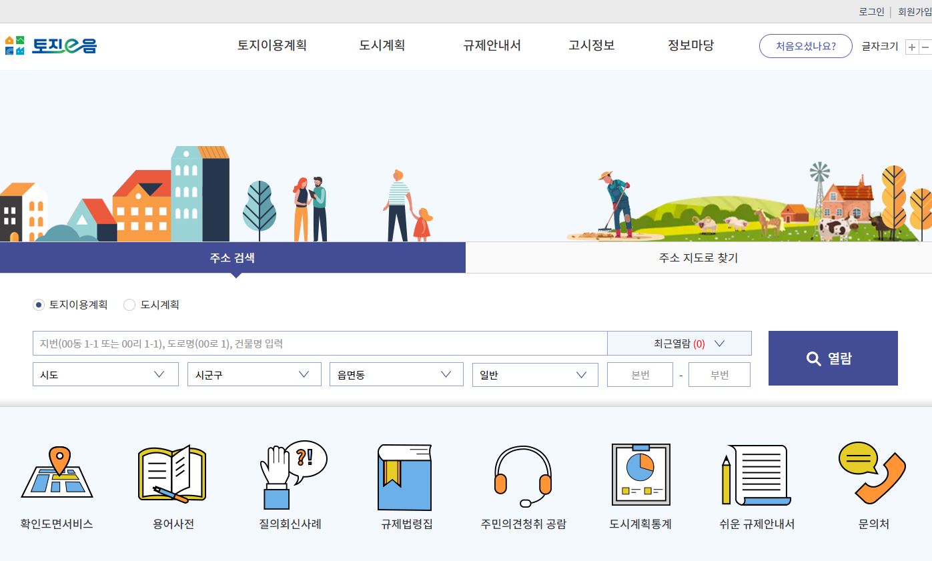Viewport: 932px width, 561px height.
Task: Focus the 부번 number field
Action: (x=719, y=374)
